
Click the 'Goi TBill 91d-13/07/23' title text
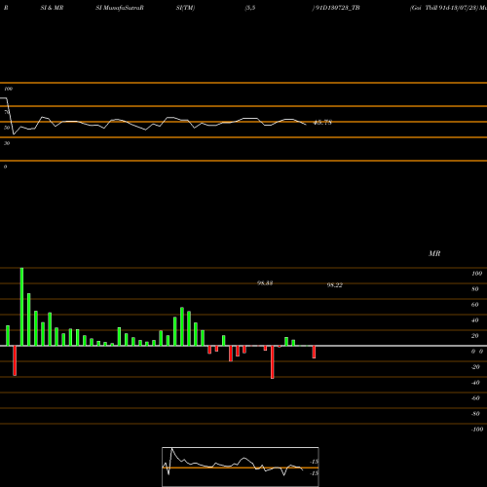pos(444,8)
